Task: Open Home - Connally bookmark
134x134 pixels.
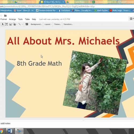Action: point(81,10)
